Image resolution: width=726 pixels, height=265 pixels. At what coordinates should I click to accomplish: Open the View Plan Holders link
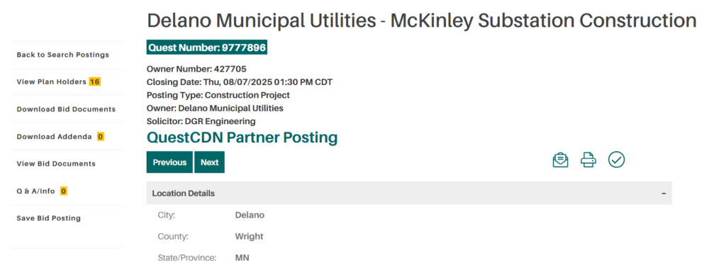pos(51,82)
